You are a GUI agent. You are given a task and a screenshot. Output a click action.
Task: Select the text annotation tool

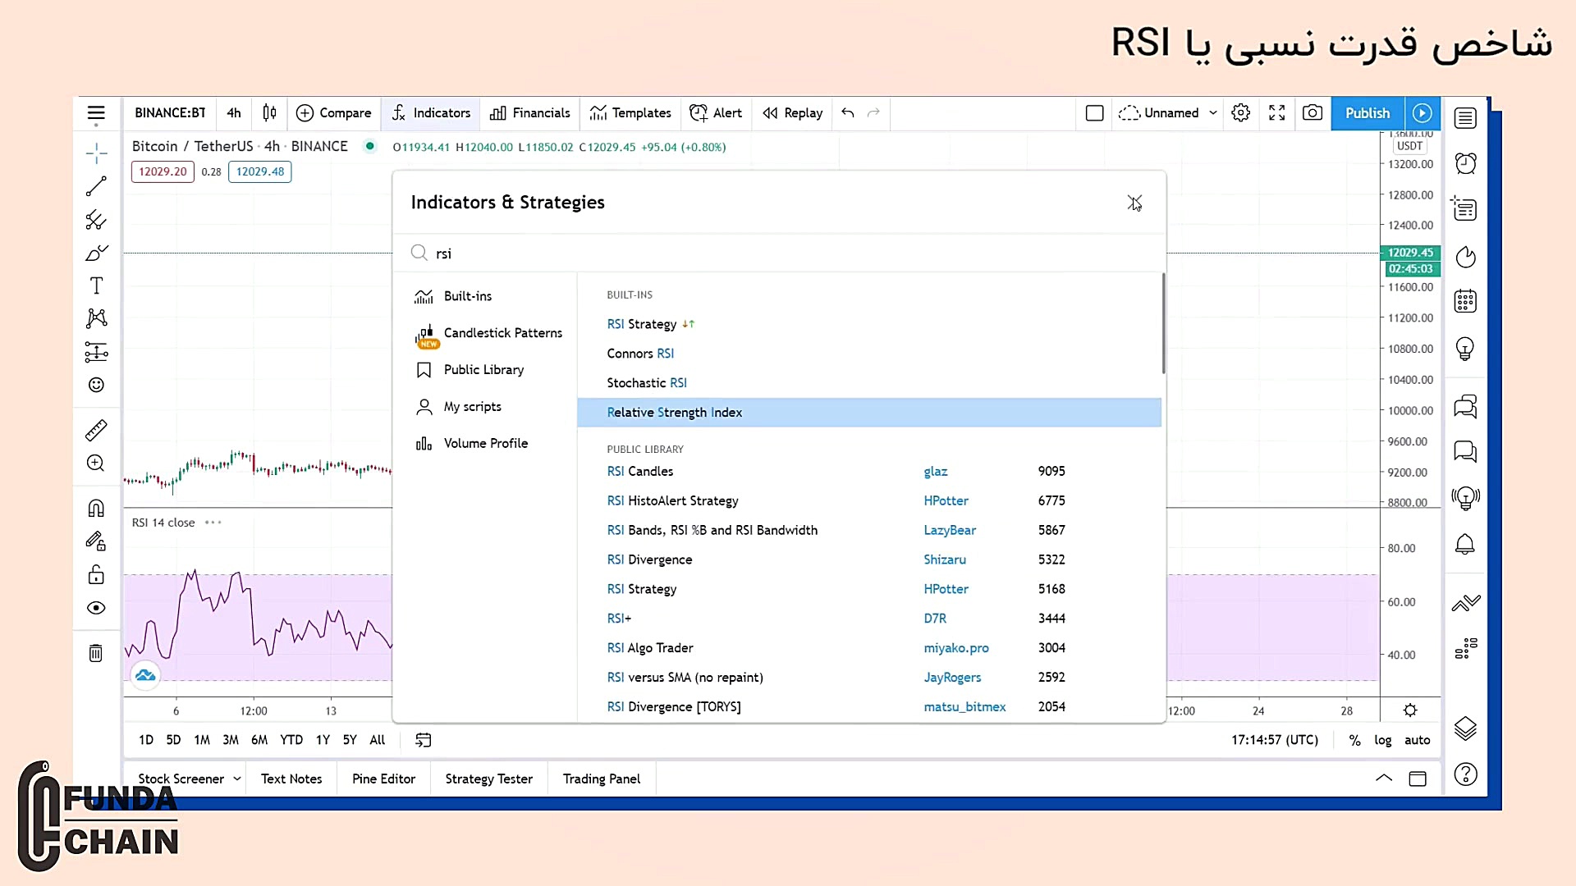tap(96, 285)
